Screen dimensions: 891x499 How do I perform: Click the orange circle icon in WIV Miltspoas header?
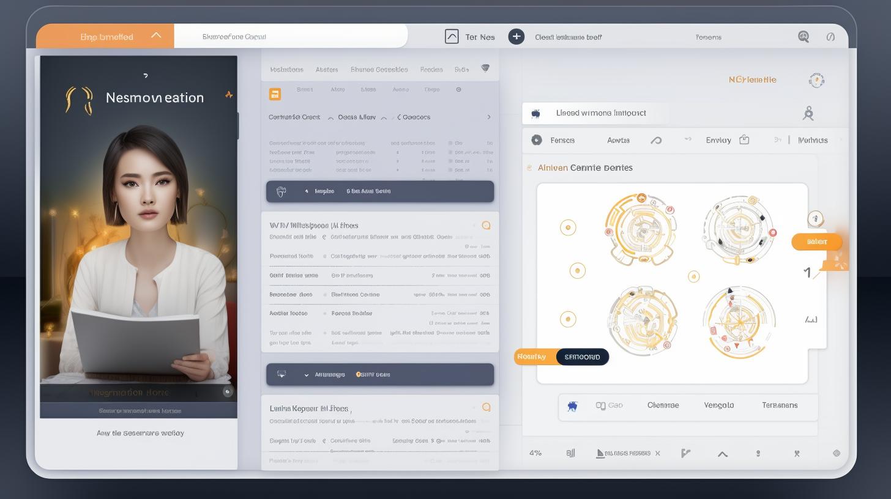[x=486, y=225]
